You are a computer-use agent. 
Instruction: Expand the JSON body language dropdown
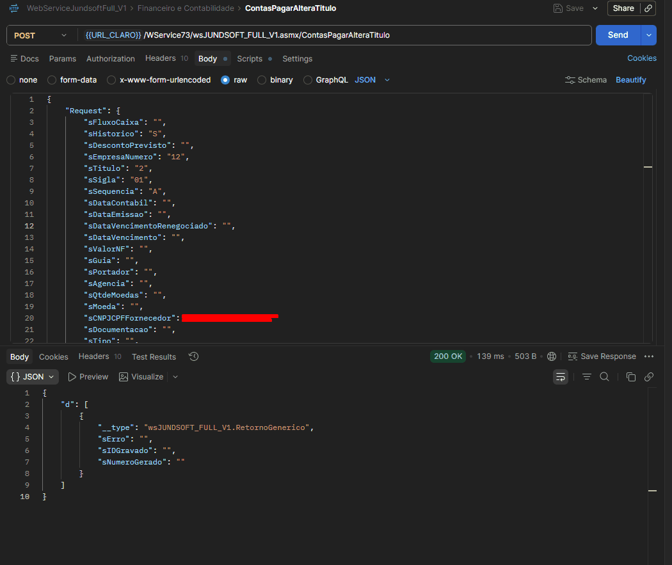click(x=372, y=80)
